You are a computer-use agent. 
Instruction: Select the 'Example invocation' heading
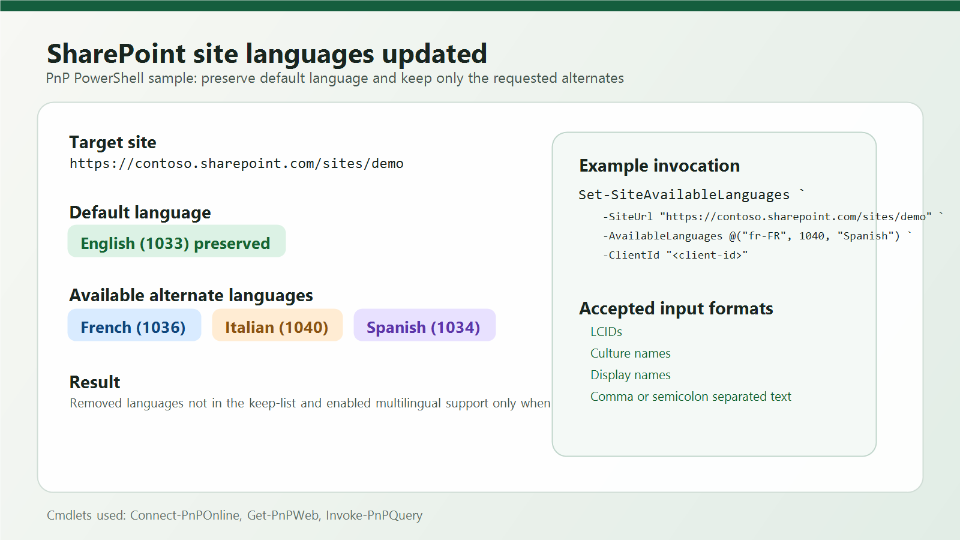coord(659,166)
